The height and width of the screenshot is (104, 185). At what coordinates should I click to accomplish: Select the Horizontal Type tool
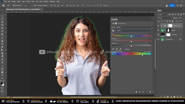pyautogui.click(x=2, y=63)
